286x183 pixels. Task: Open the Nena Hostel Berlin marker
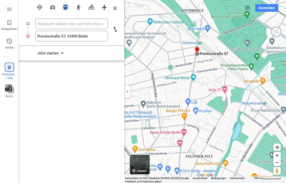(x=184, y=132)
